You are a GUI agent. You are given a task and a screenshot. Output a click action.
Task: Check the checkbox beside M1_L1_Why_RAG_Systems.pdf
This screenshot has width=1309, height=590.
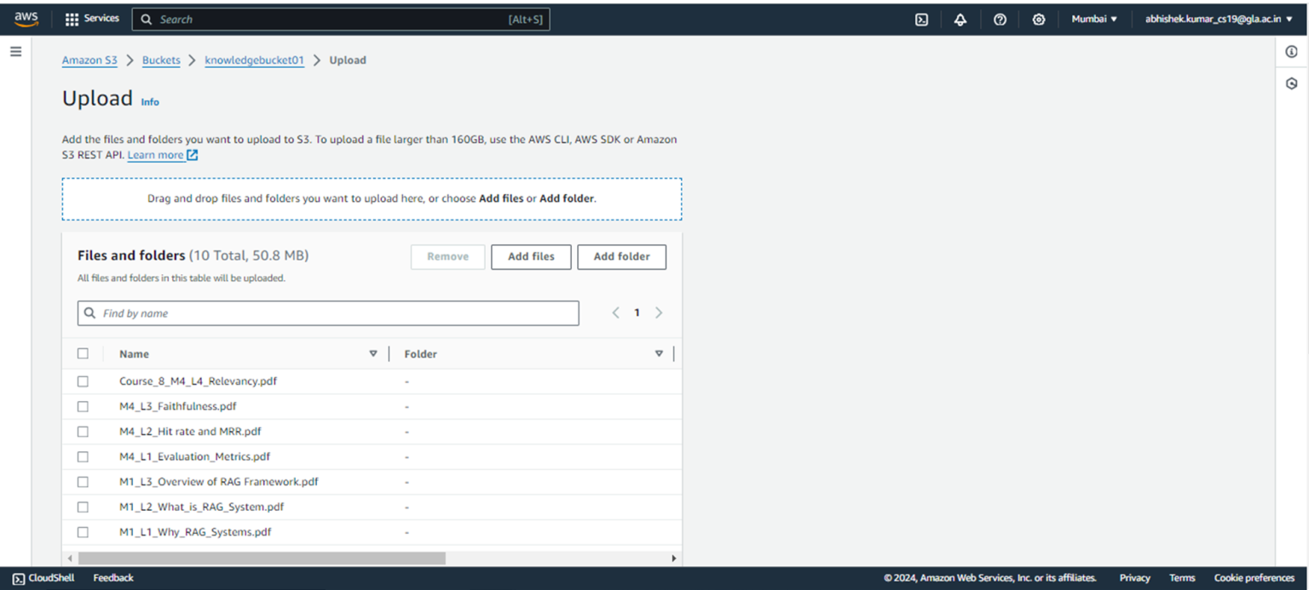[83, 531]
